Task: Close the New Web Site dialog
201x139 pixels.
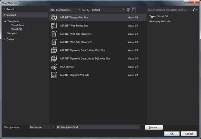Action: (x=195, y=2)
